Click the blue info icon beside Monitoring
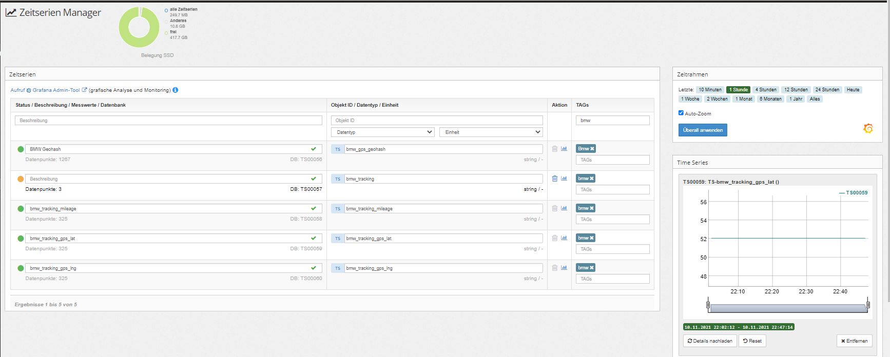 (176, 90)
